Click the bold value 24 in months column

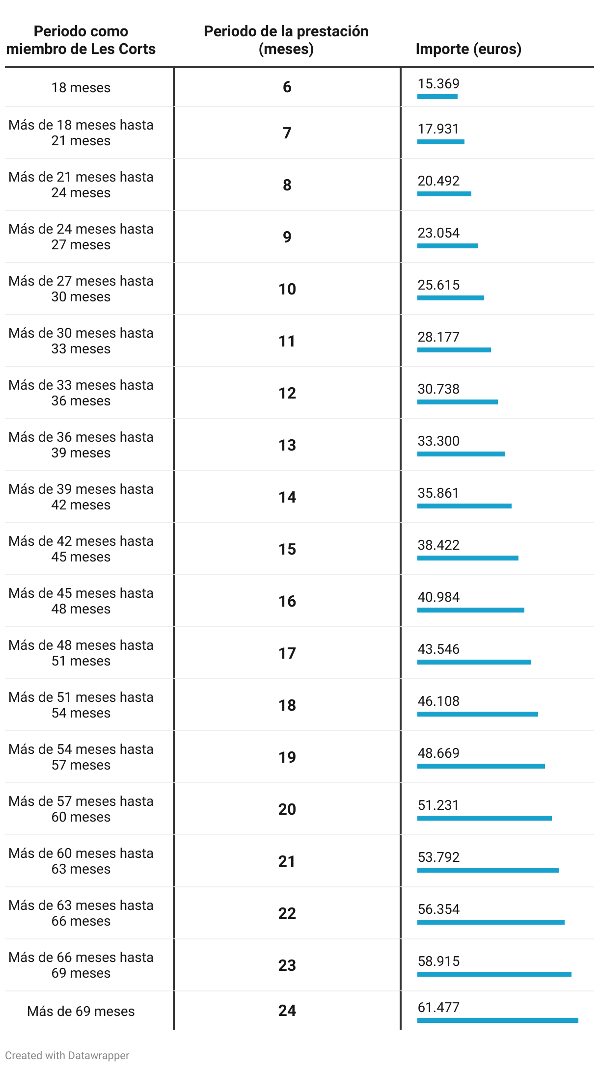pyautogui.click(x=287, y=1011)
